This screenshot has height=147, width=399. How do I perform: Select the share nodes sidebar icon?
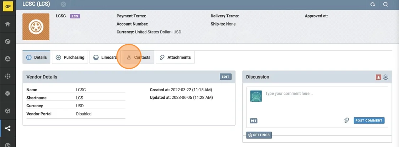pyautogui.click(x=7, y=128)
